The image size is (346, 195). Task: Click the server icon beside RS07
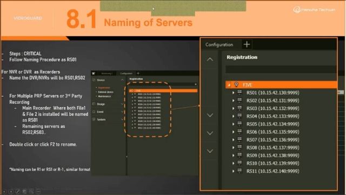click(x=239, y=140)
